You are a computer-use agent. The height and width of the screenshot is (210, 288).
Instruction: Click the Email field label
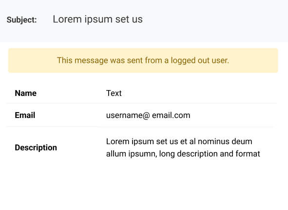(x=25, y=115)
